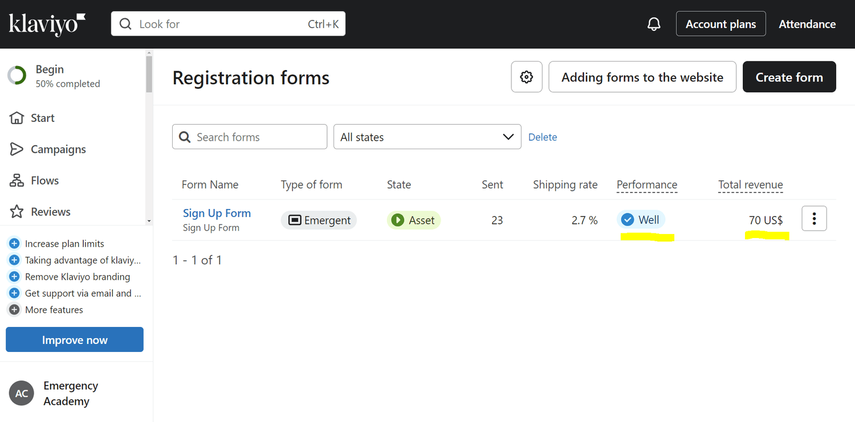Click the Shipping rate column header

565,185
